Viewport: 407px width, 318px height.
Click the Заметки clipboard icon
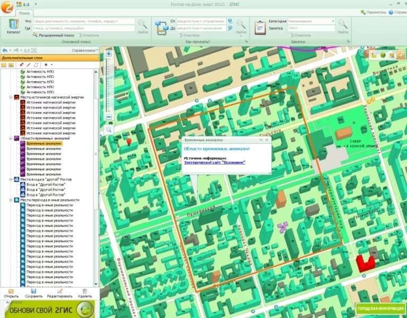[260, 28]
